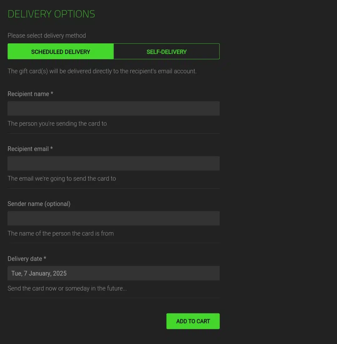Open the Delivery date picker field
The image size is (337, 344).
click(x=114, y=273)
